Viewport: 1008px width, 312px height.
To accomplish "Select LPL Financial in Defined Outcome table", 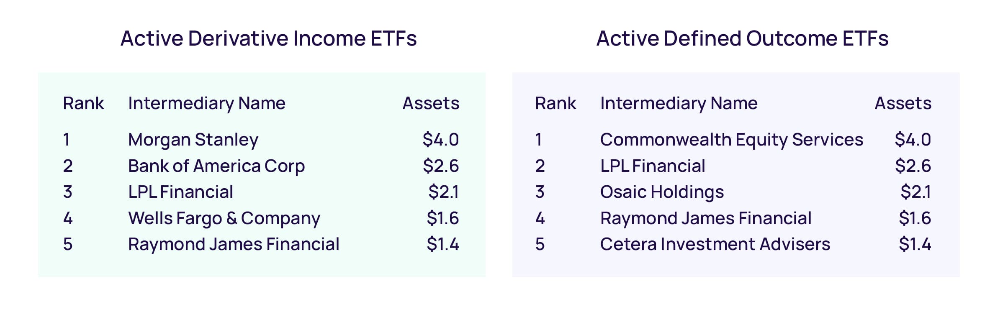I will [x=652, y=166].
